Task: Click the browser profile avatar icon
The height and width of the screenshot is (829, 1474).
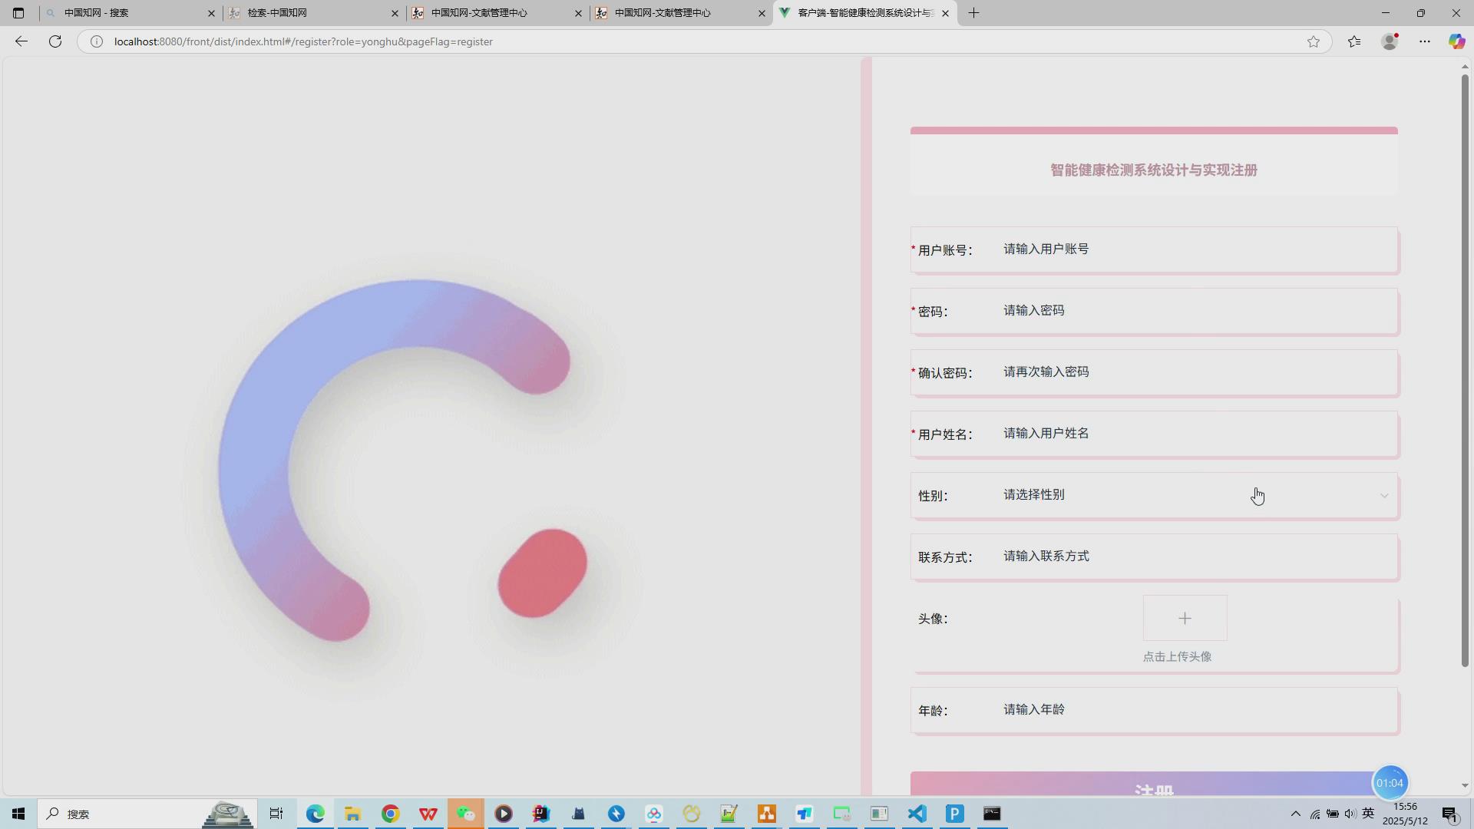Action: 1390,41
